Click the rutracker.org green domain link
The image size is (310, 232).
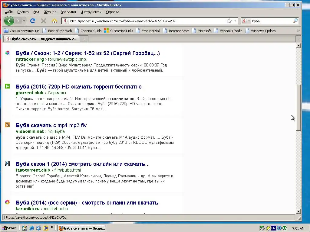[30, 59]
